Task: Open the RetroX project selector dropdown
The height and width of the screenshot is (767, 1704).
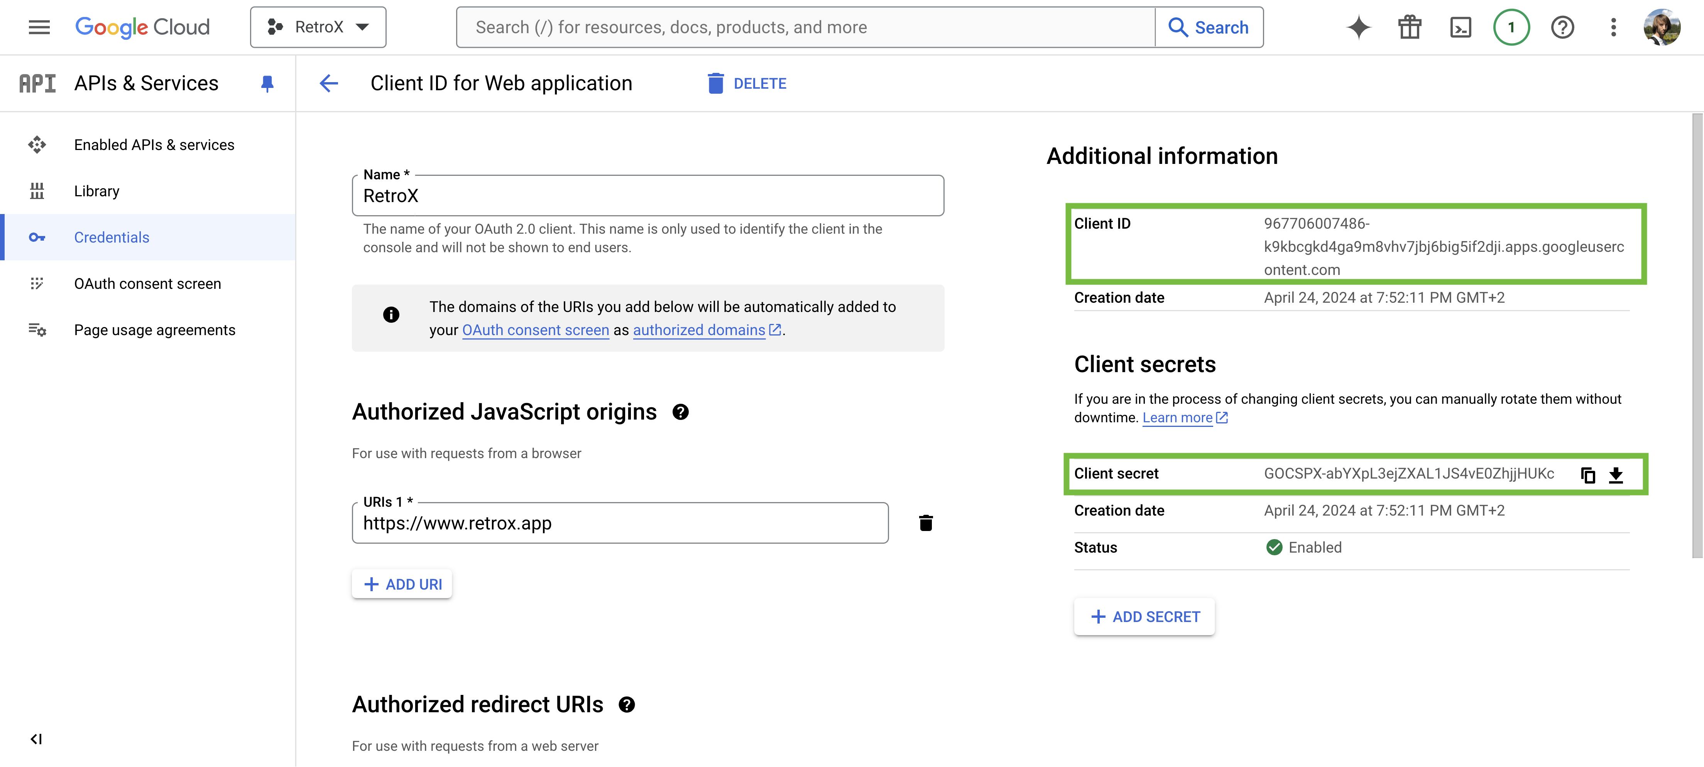Action: (x=318, y=27)
